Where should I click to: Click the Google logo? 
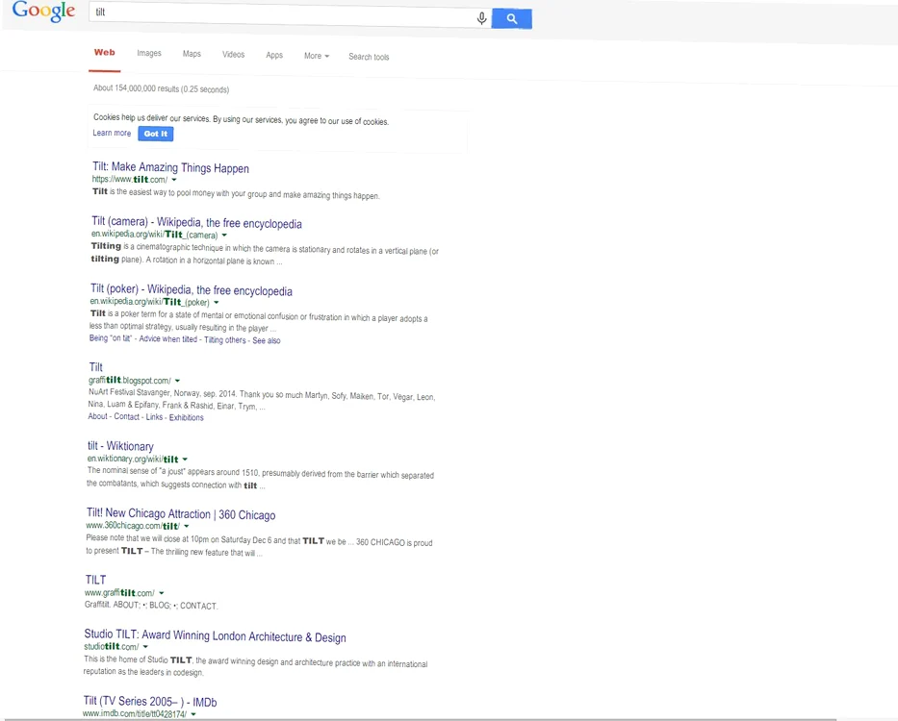[x=43, y=11]
